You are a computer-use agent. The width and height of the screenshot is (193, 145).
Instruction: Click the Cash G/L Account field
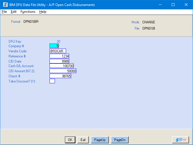(61, 66)
